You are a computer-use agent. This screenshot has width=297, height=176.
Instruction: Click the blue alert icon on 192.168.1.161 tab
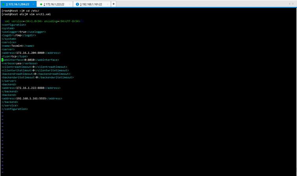77,4
